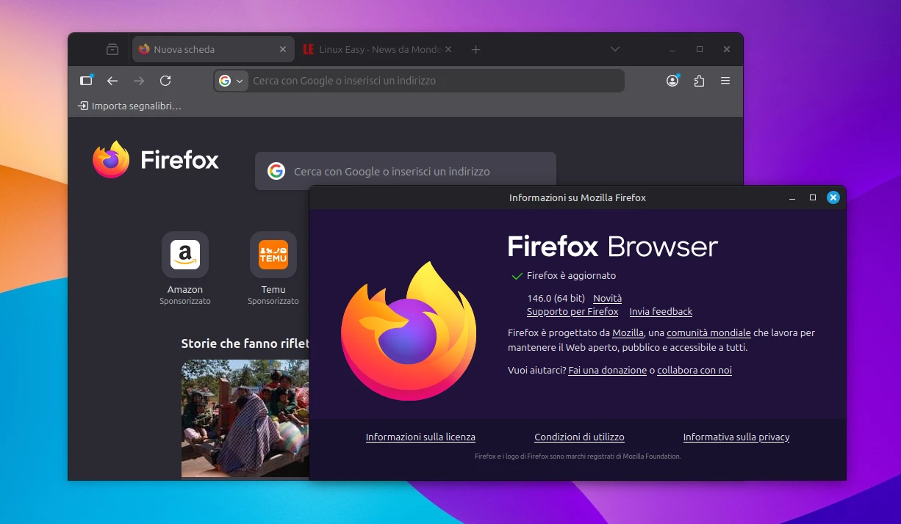Open the tab list dropdown chevron
The height and width of the screenshot is (524, 901).
pos(615,49)
